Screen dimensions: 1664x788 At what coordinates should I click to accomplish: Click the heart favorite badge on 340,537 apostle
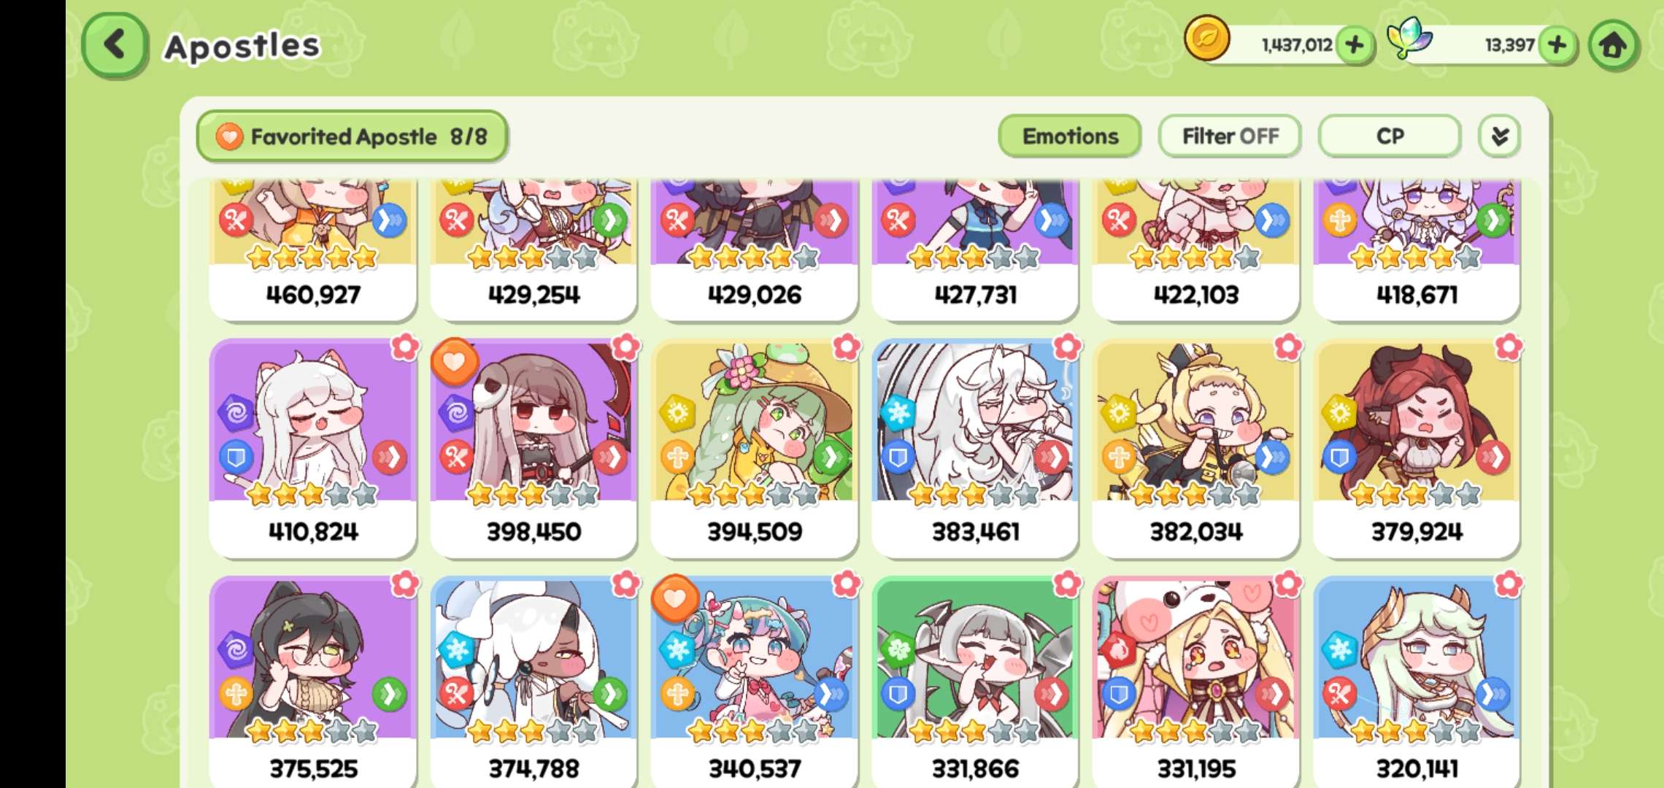[674, 598]
